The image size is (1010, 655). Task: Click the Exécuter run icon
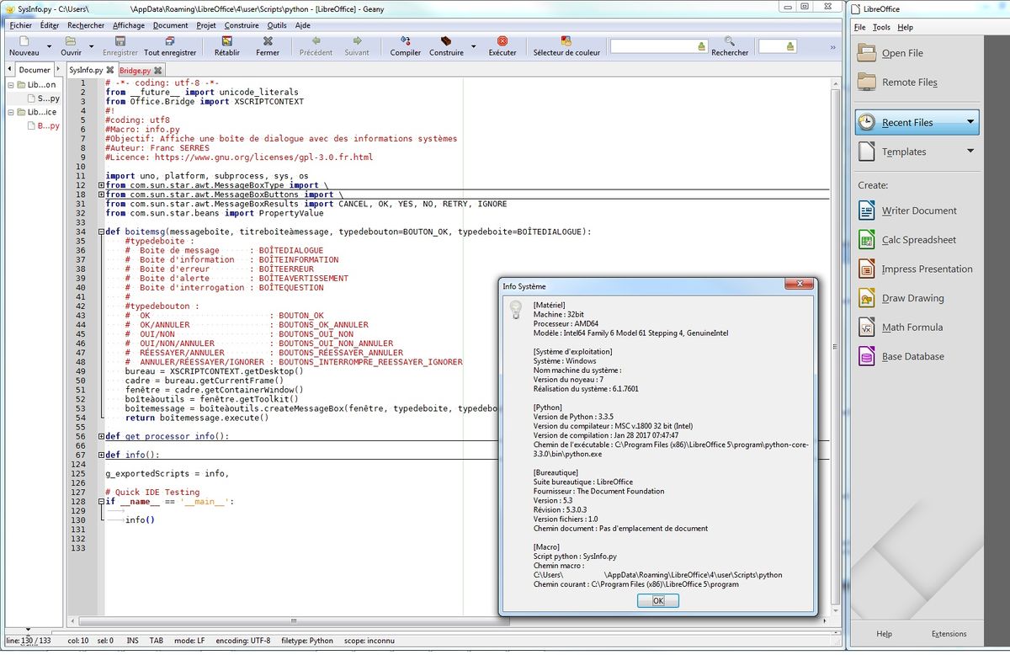tap(502, 41)
